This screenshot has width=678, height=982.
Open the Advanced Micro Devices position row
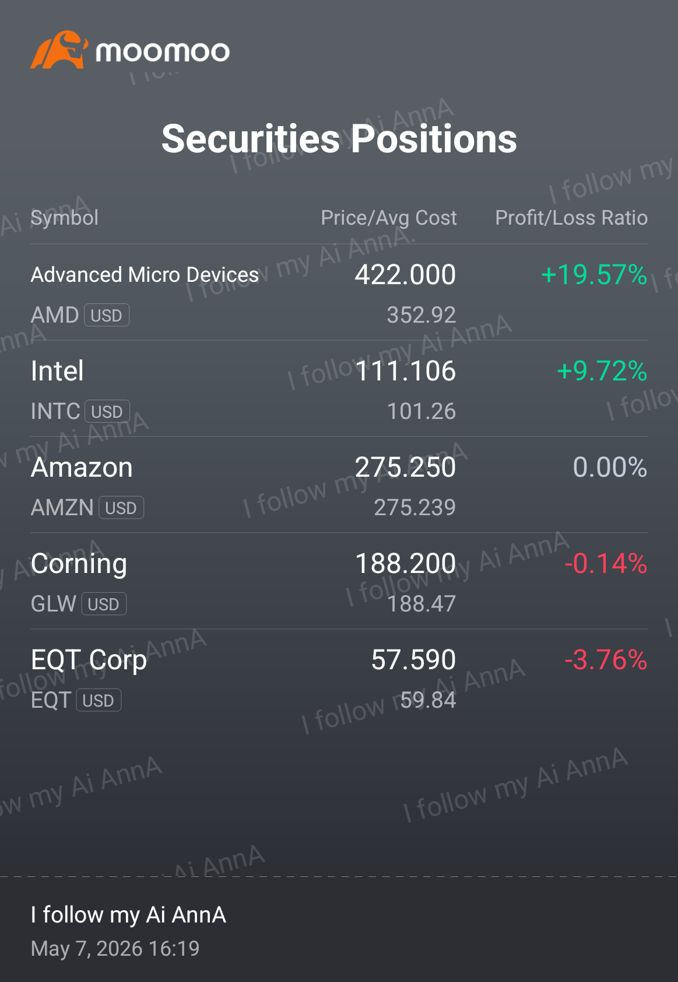339,292
